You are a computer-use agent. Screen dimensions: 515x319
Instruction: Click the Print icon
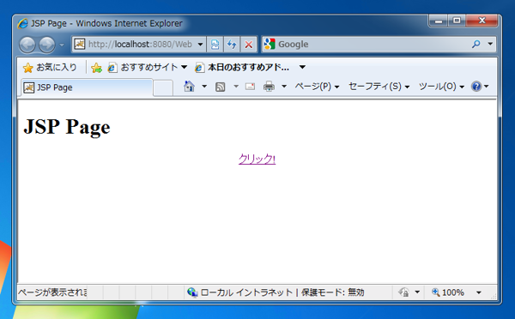[x=269, y=87]
